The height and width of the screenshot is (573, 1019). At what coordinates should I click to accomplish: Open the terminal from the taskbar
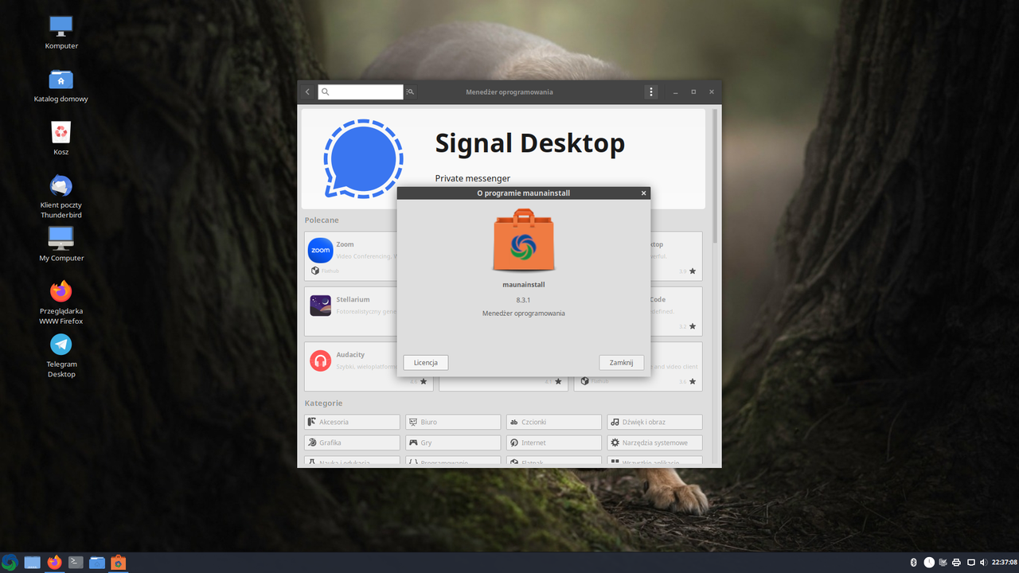(76, 563)
